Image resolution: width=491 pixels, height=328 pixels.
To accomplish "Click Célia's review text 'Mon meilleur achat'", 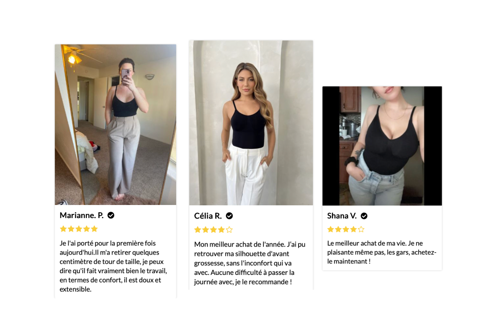I will (250, 263).
